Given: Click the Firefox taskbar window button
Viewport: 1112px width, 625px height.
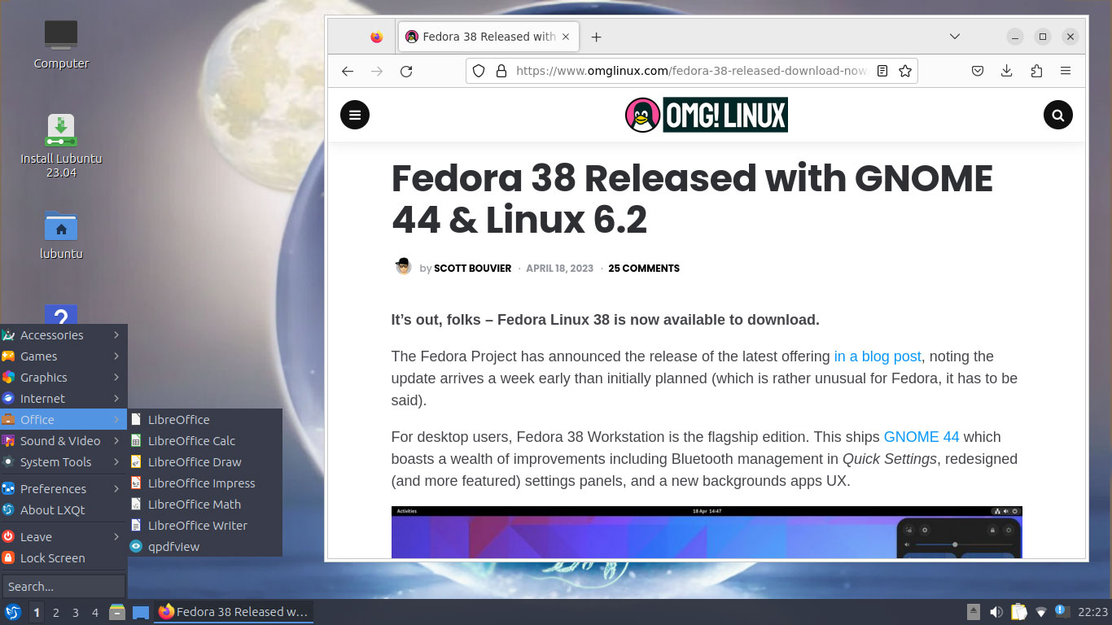Looking at the screenshot, I should (x=234, y=612).
